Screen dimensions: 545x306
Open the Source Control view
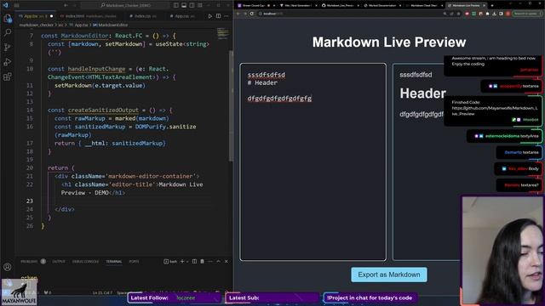[8, 48]
